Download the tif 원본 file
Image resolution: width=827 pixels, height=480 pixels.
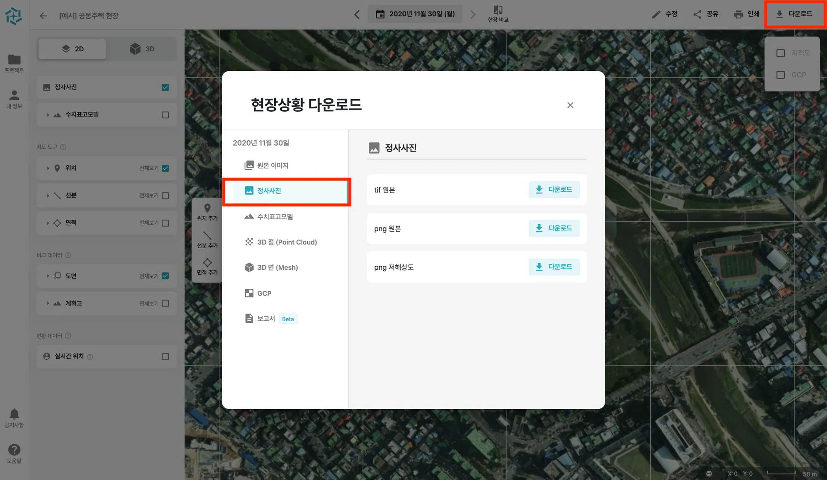(554, 190)
